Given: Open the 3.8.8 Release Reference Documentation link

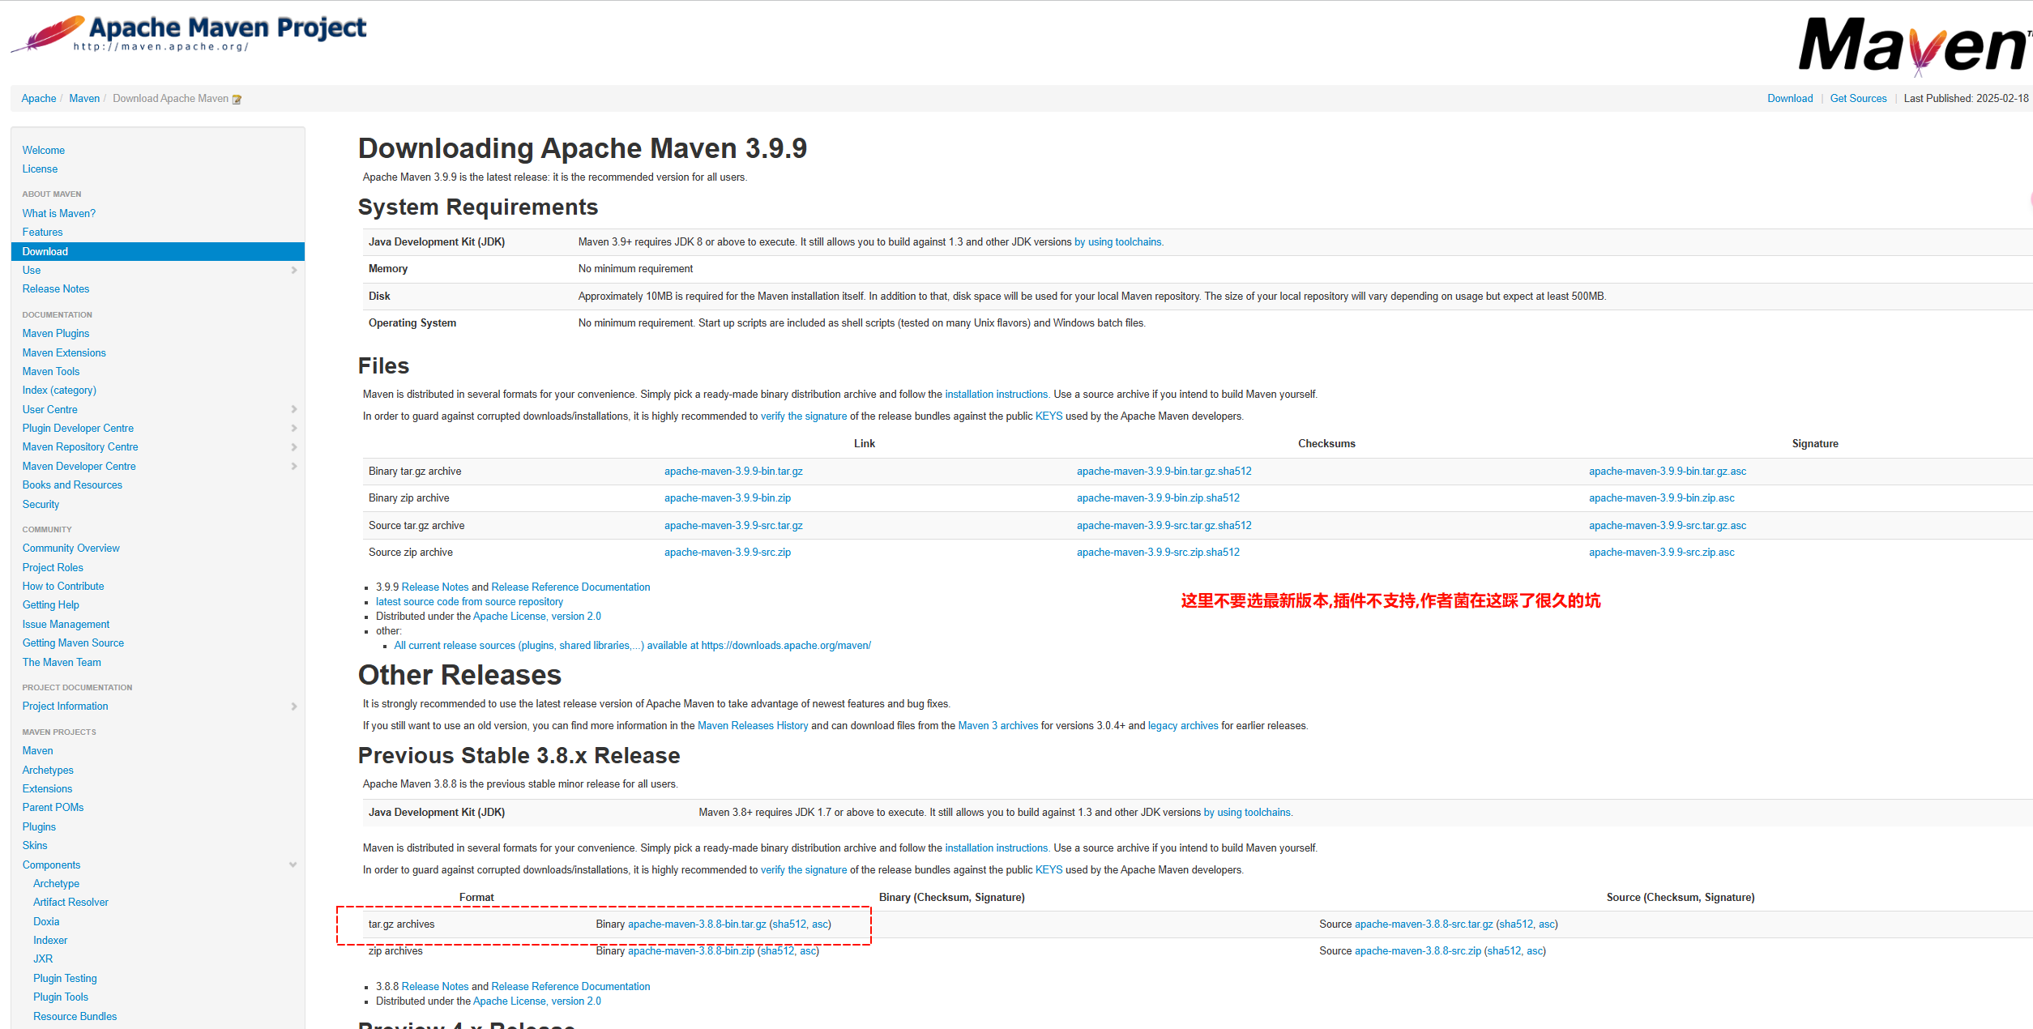Looking at the screenshot, I should coord(570,987).
